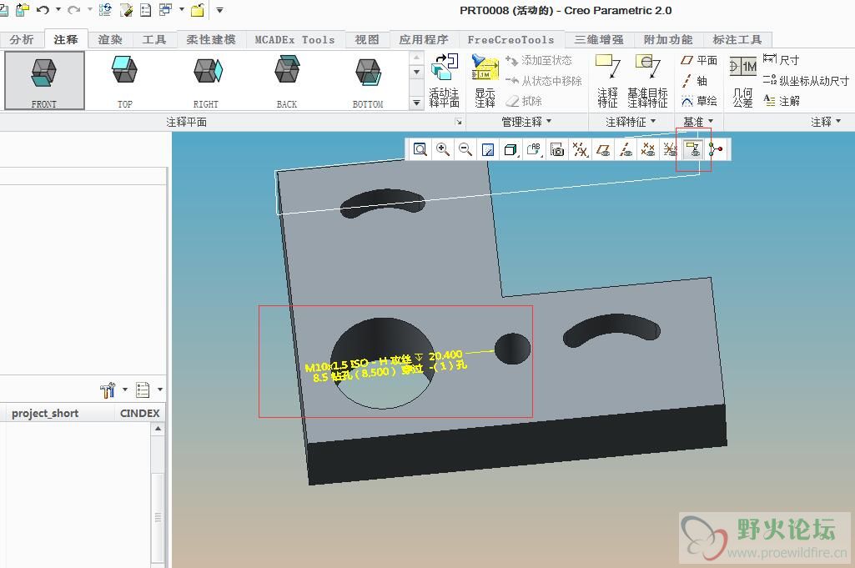Open the Datum Display Filters icon

581,149
